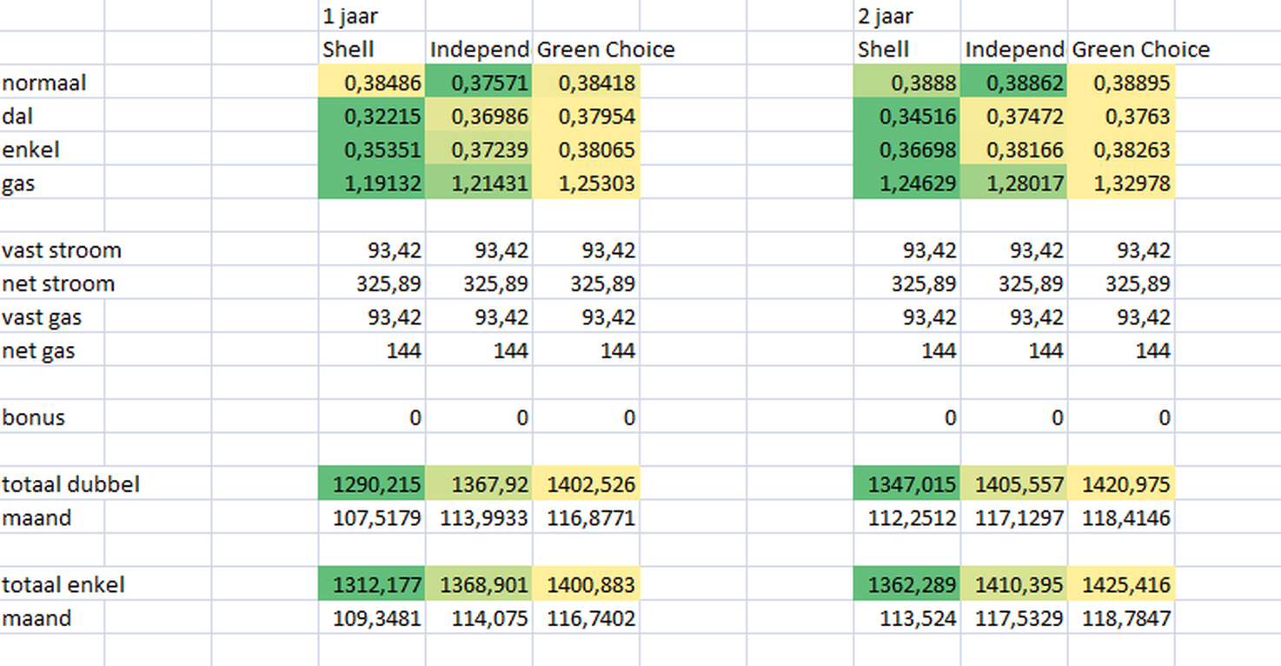Select the cell containing 0,37239
This screenshot has width=1281, height=666.
point(479,150)
